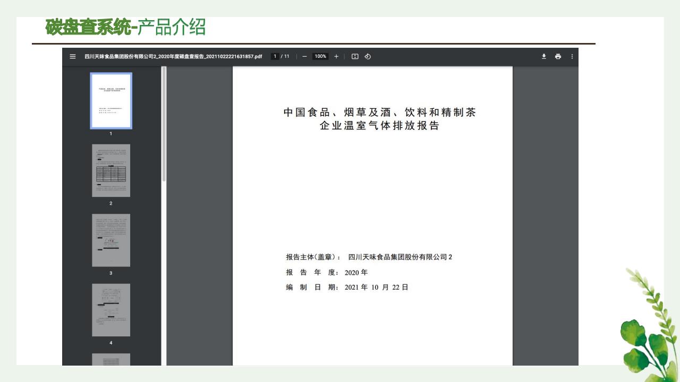Select the partially visible fifth page thumbnail
This screenshot has width=680, height=382.
click(111, 359)
